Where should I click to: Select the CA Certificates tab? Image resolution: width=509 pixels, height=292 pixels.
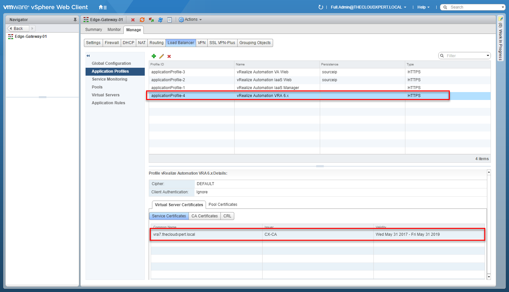[x=204, y=216]
